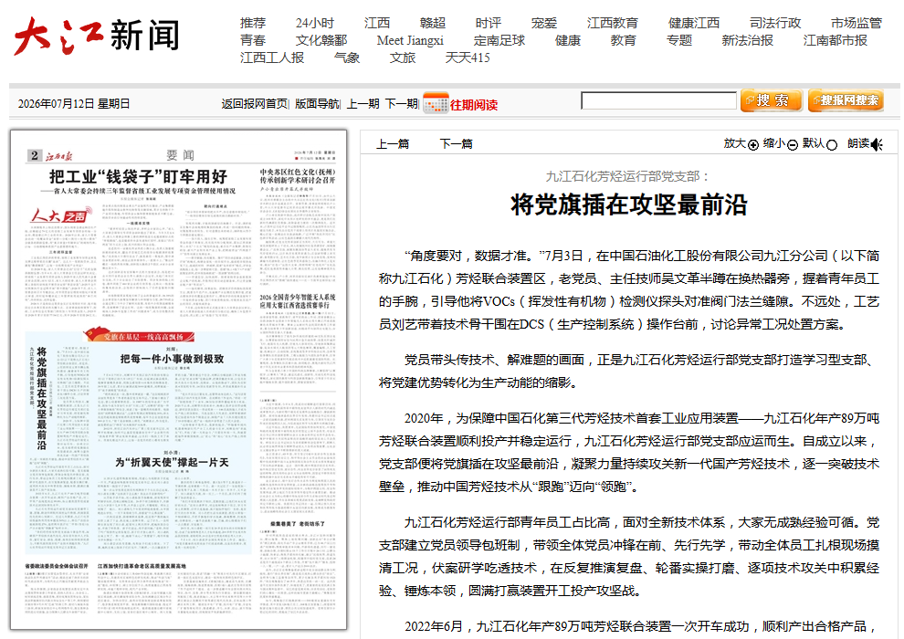The width and height of the screenshot is (904, 639).
Task: Click the 默认 text label
Action: pos(814,143)
